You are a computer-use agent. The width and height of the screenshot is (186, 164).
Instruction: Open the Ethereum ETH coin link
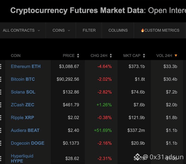pyautogui.click(x=26, y=66)
